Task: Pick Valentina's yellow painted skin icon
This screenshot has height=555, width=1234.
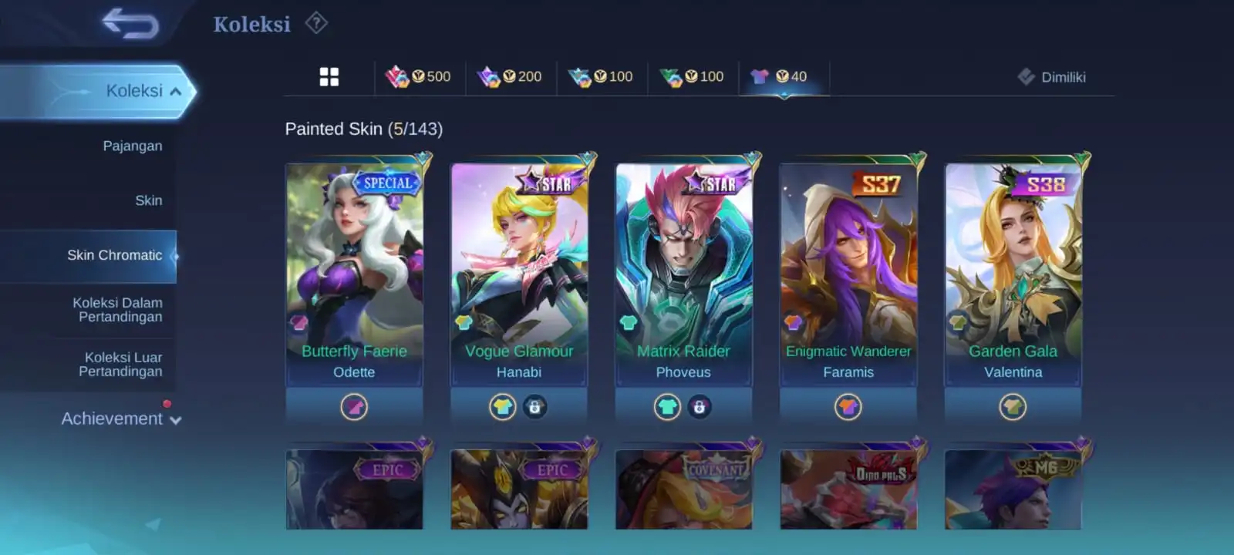Action: point(1013,406)
